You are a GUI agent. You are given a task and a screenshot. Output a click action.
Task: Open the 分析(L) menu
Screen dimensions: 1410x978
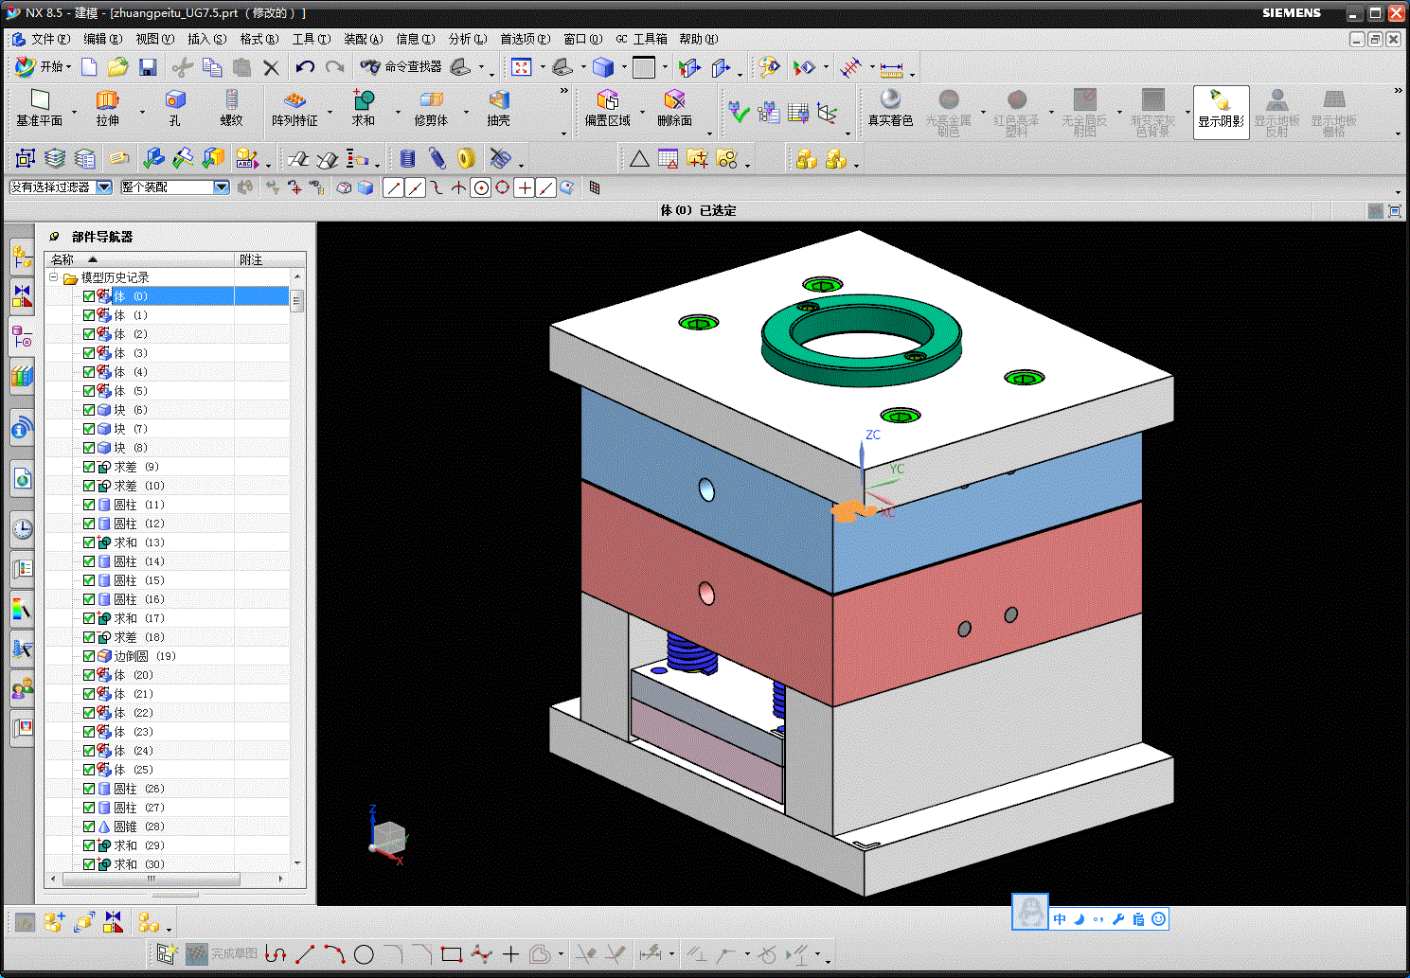click(467, 39)
